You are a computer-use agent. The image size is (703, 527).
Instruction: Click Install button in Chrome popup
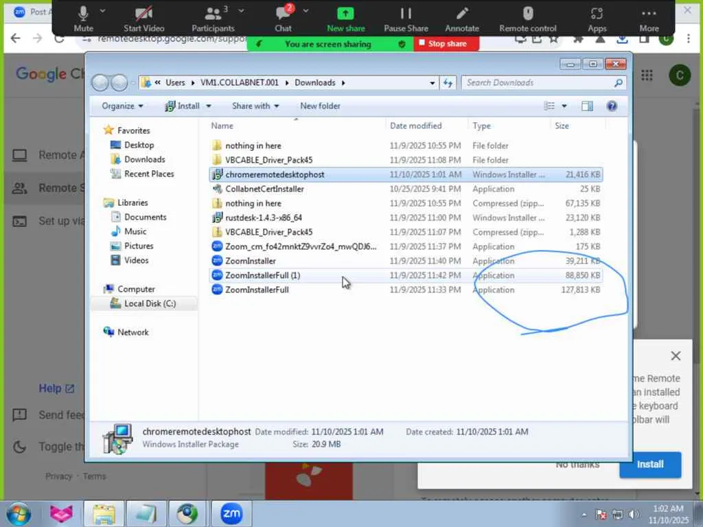pos(650,465)
